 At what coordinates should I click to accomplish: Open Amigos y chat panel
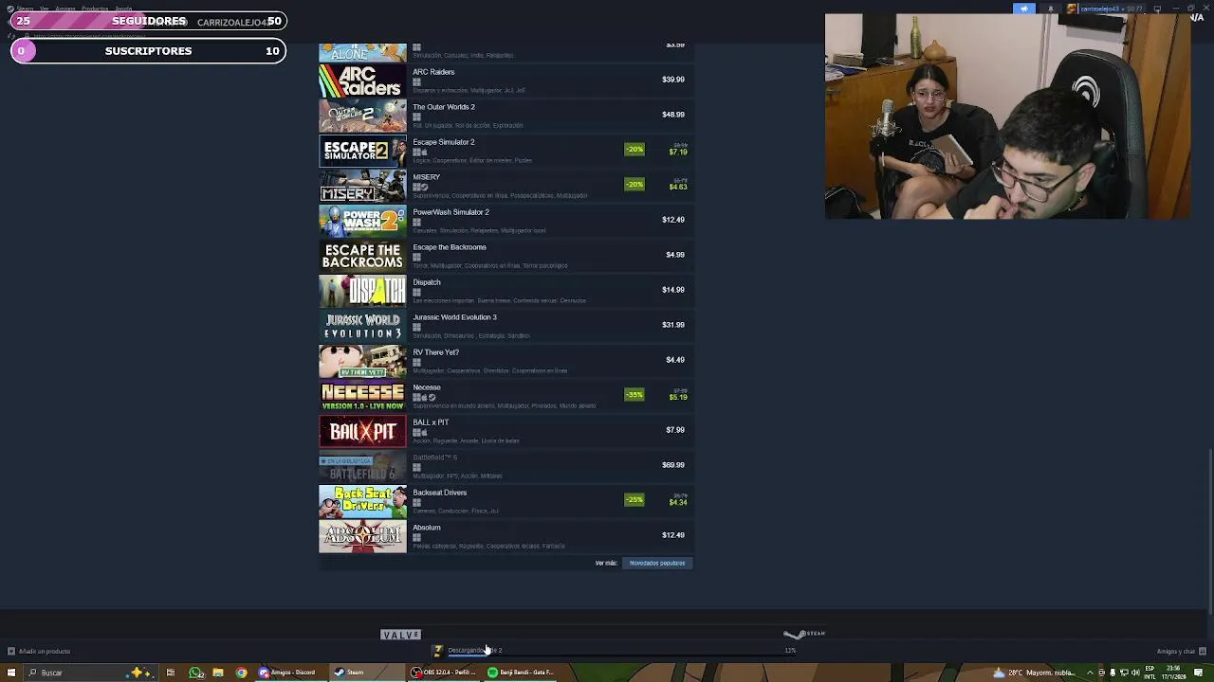tap(1181, 651)
